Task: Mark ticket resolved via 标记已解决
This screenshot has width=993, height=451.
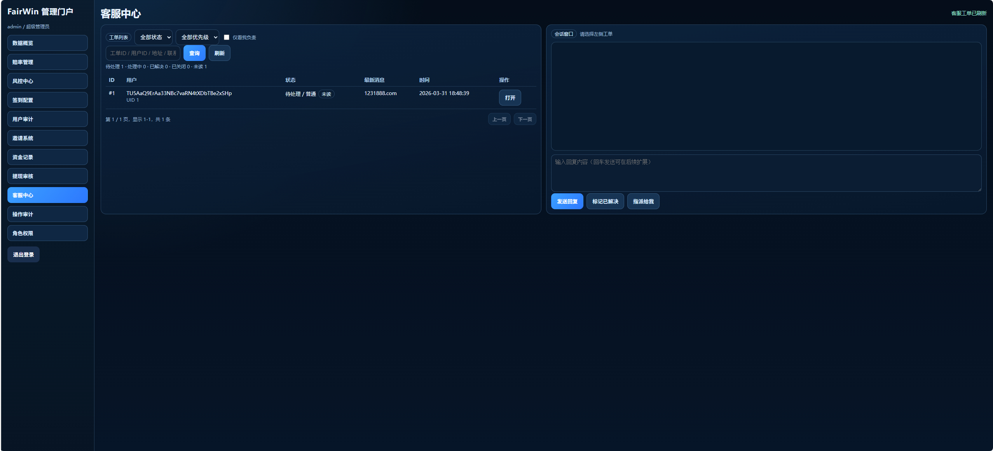Action: tap(605, 201)
